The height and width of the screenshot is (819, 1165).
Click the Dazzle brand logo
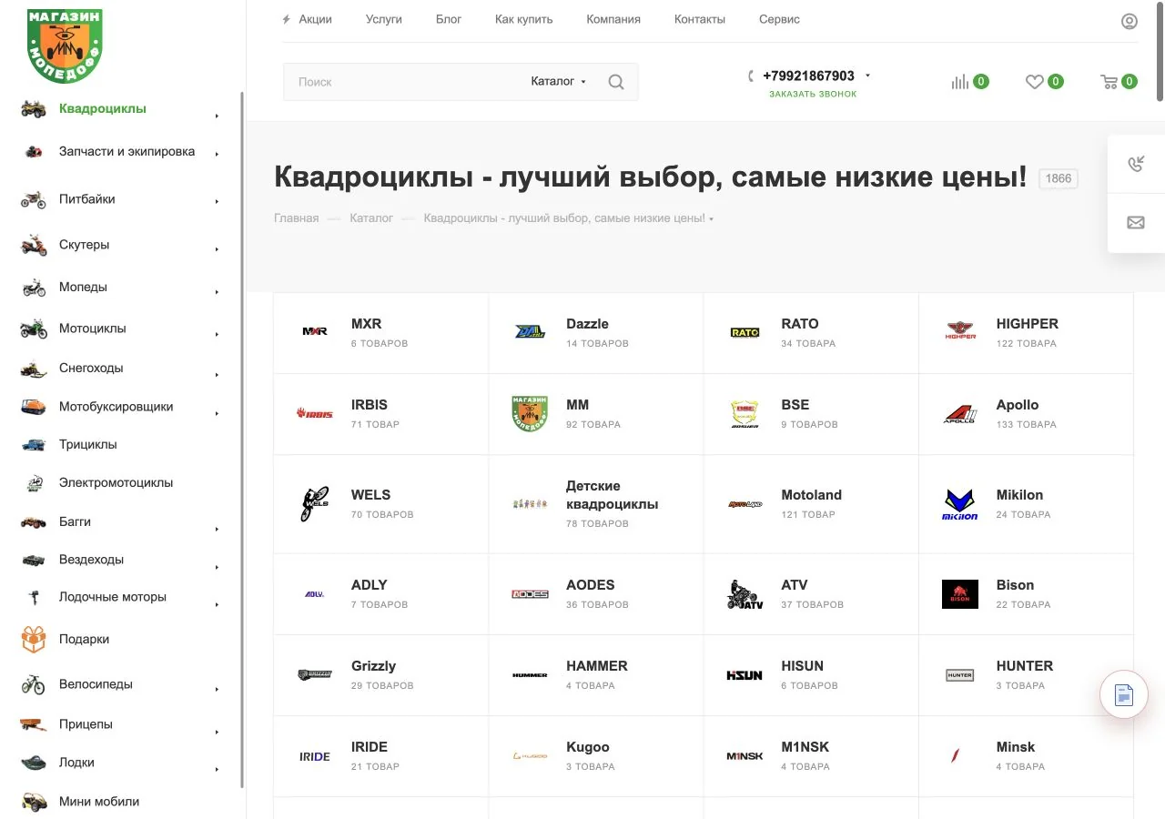click(x=530, y=332)
